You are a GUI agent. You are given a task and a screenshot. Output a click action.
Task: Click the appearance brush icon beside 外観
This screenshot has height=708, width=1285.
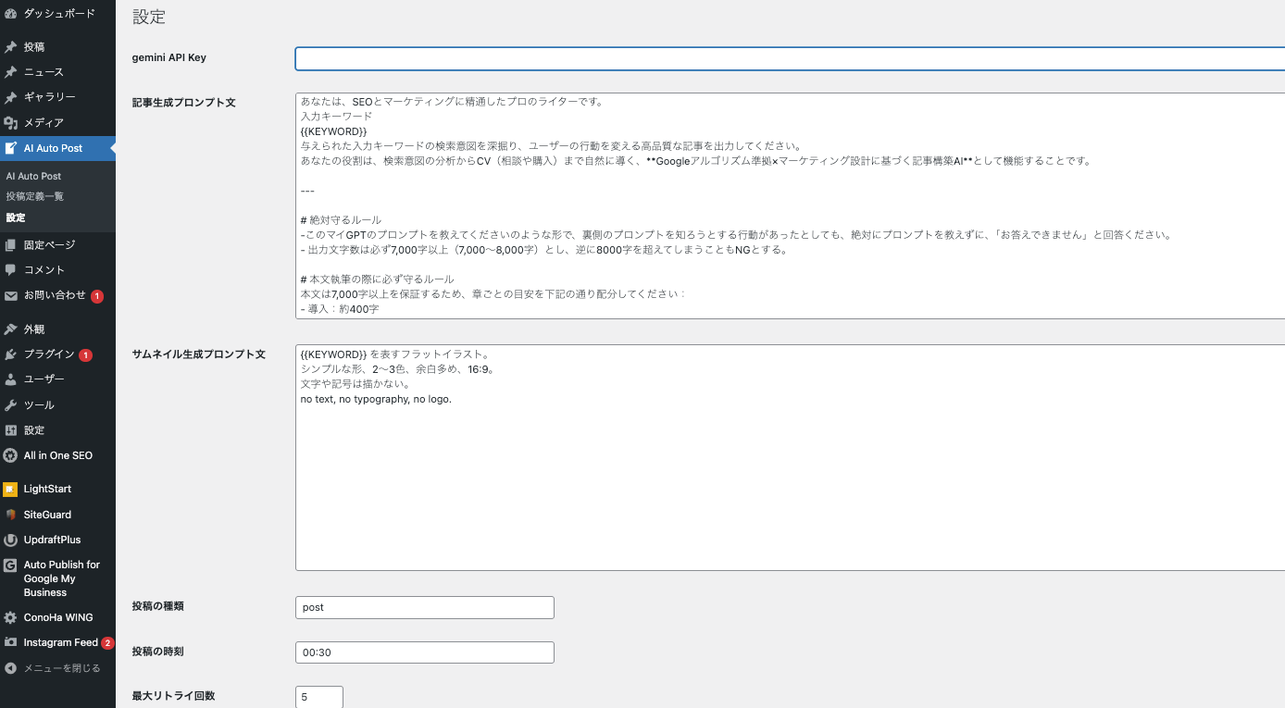tap(10, 329)
